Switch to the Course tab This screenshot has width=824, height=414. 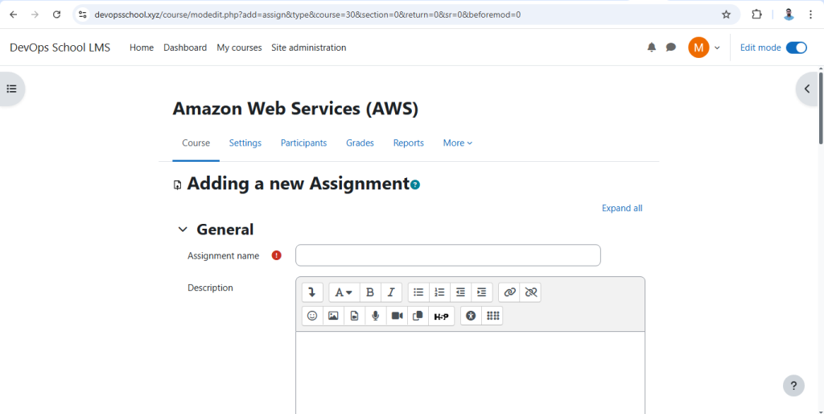coord(196,143)
